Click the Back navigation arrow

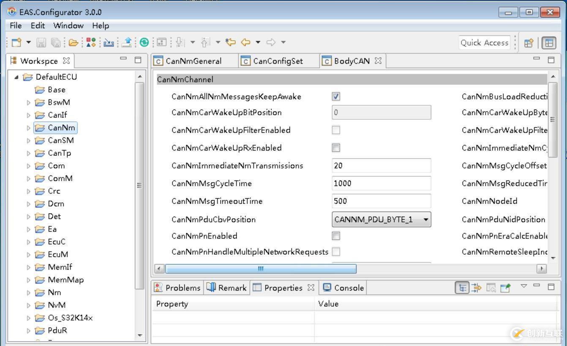pyautogui.click(x=245, y=42)
